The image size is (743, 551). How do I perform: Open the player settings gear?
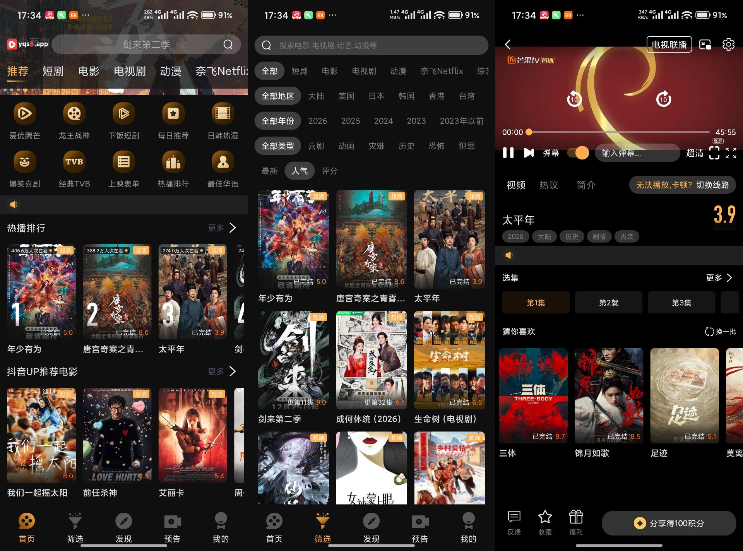click(728, 44)
